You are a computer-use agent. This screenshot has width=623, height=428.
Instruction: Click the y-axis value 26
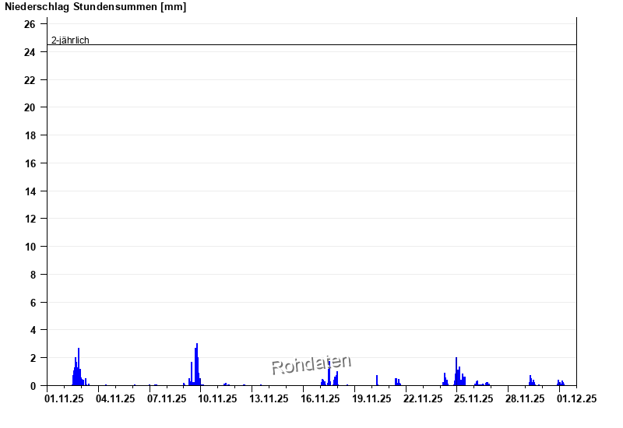pyautogui.click(x=30, y=24)
